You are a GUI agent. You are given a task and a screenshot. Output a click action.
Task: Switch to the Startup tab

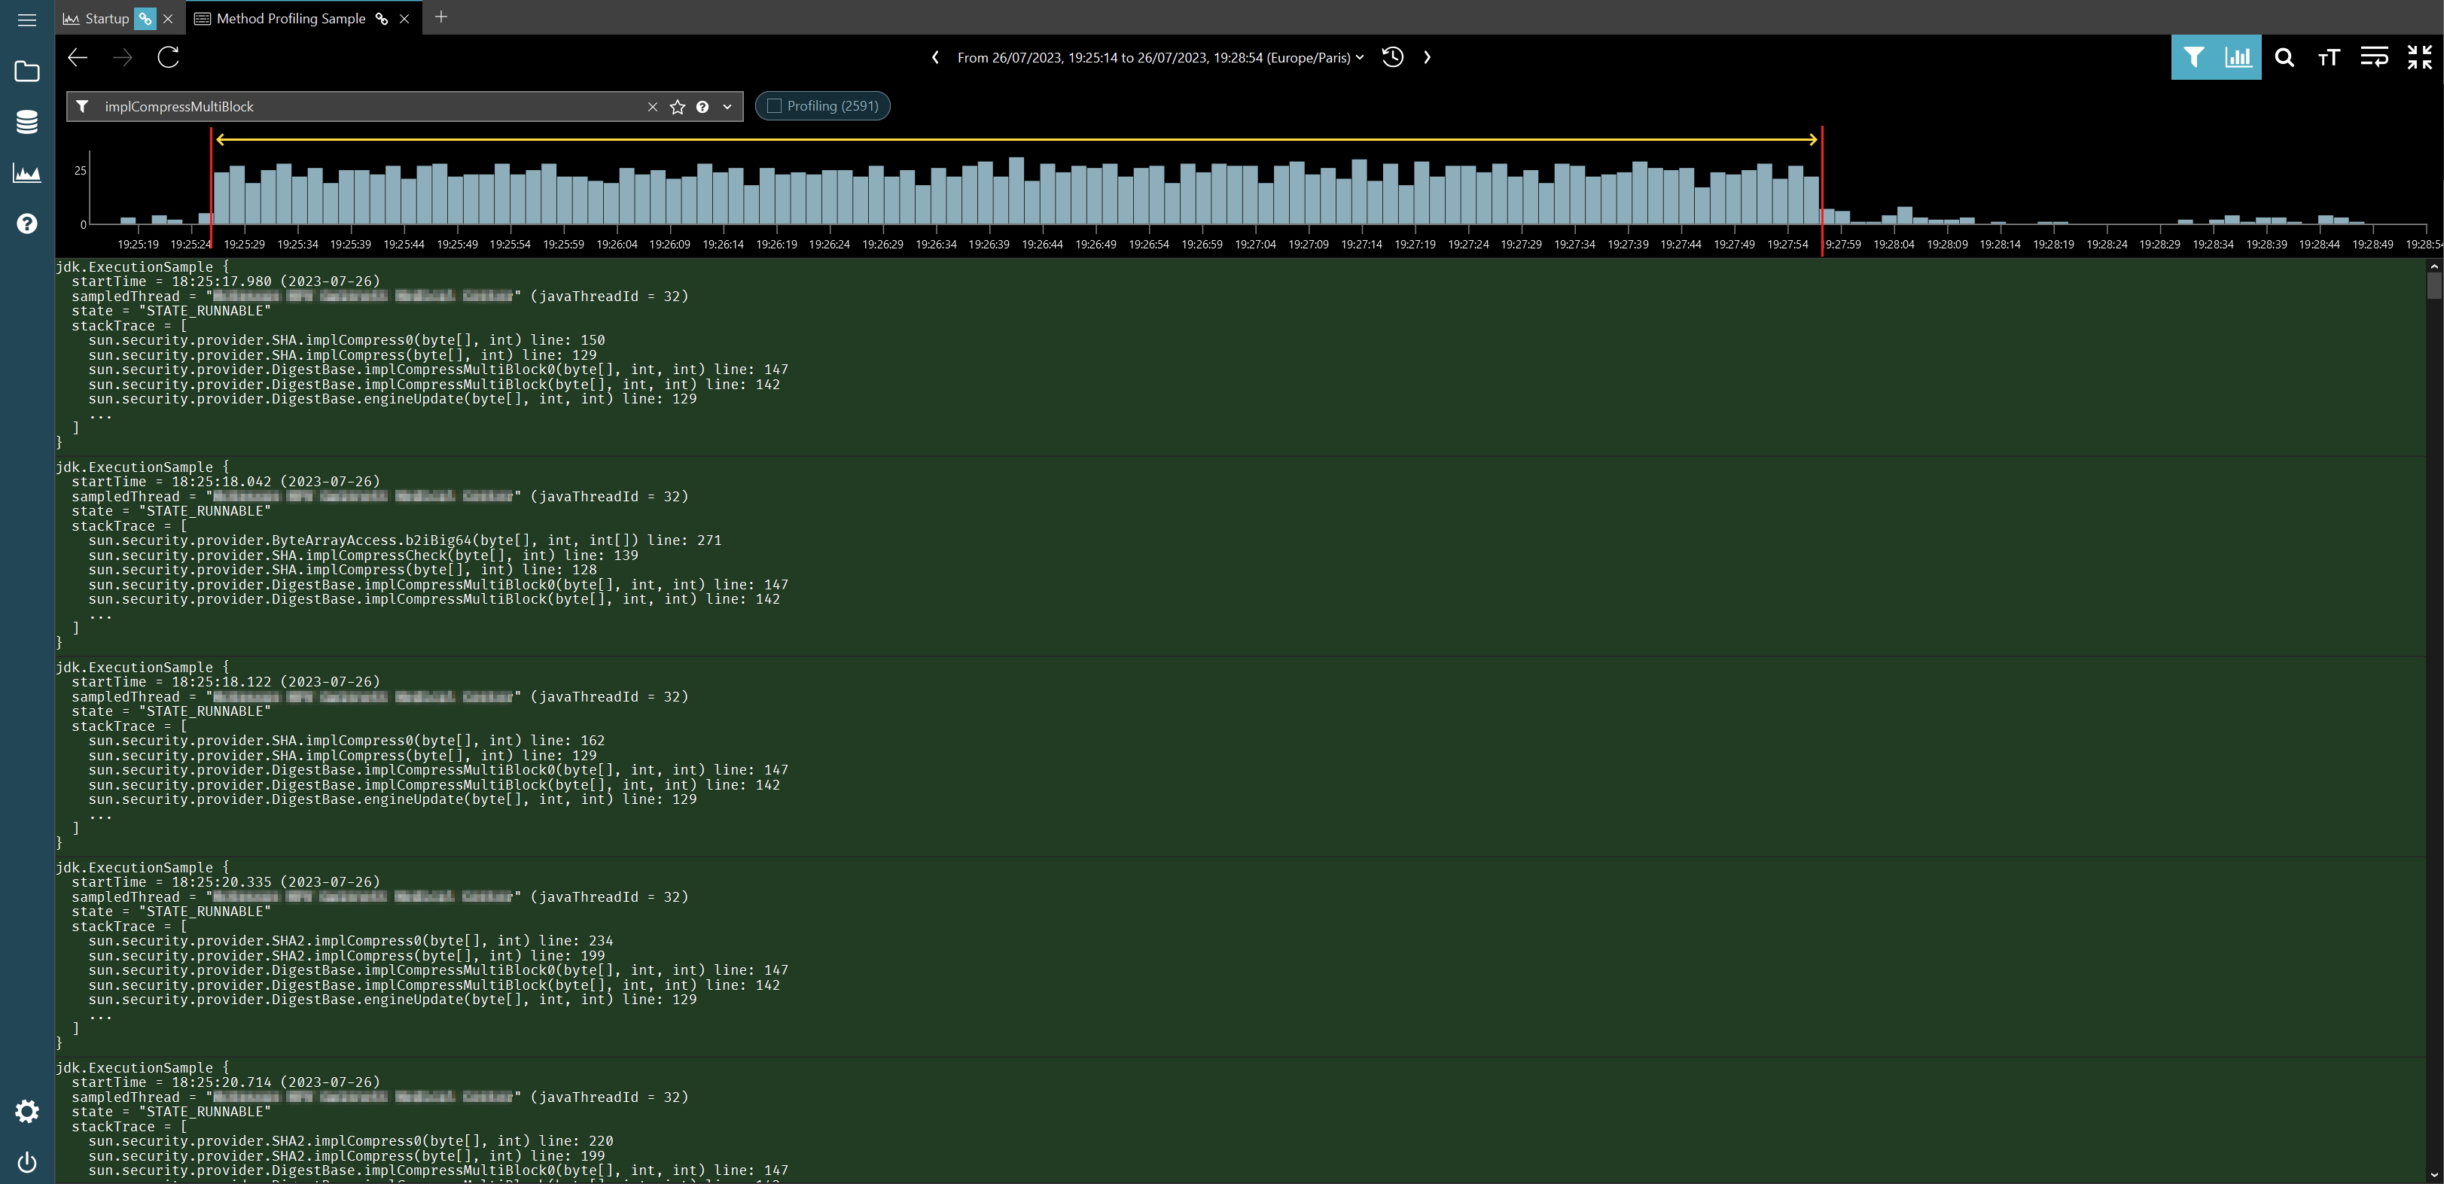tap(106, 19)
